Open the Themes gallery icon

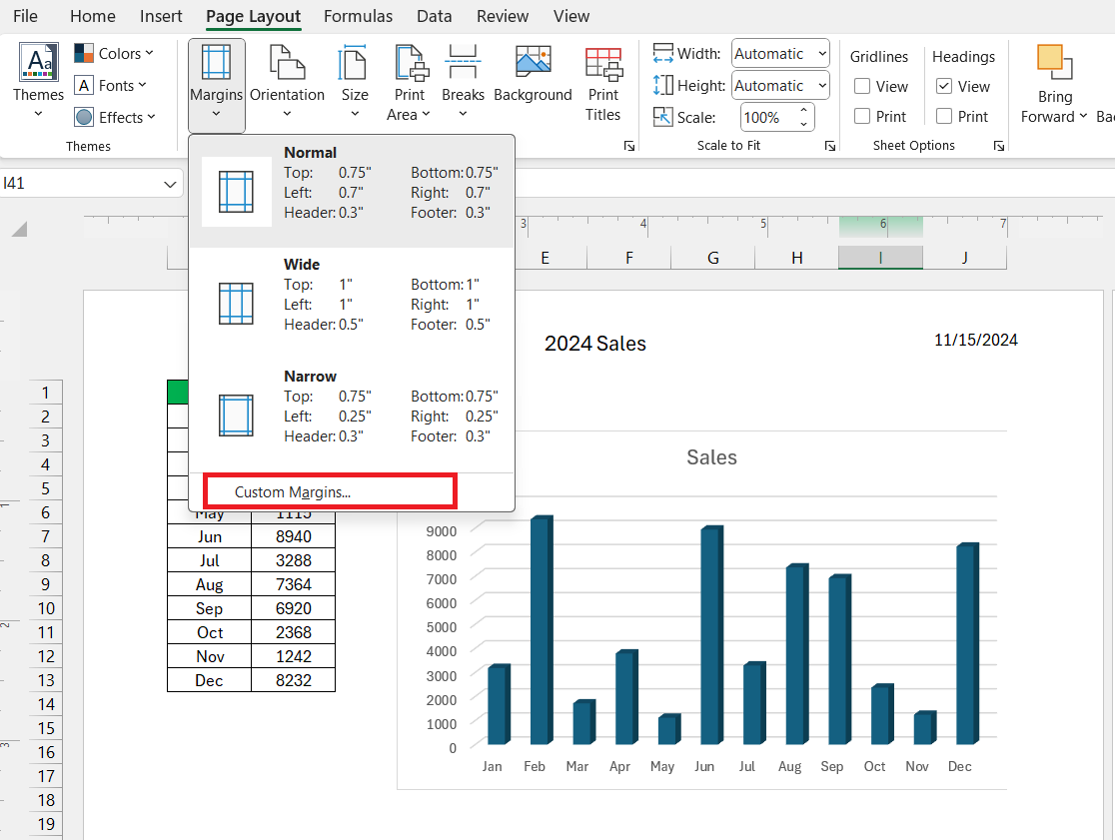click(38, 62)
